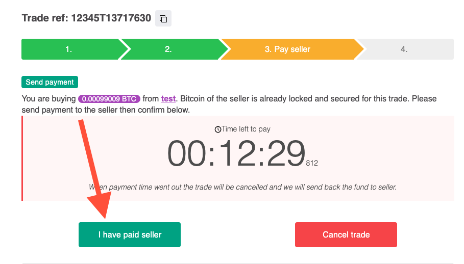
Task: Click the purple 0.00099009 BTC amount badge
Action: pyautogui.click(x=109, y=99)
